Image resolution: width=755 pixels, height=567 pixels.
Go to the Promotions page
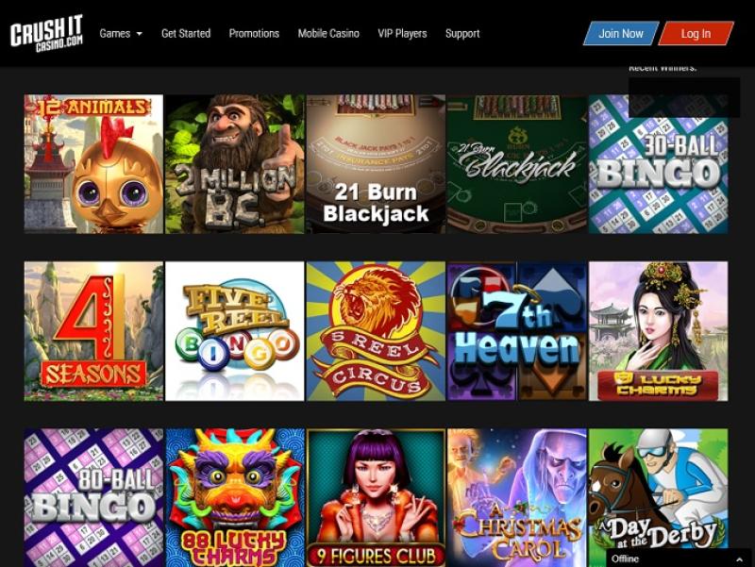[254, 34]
